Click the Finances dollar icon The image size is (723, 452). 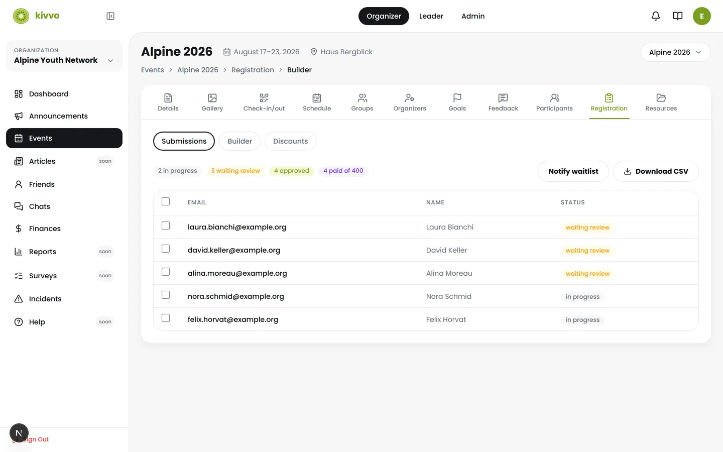click(19, 229)
